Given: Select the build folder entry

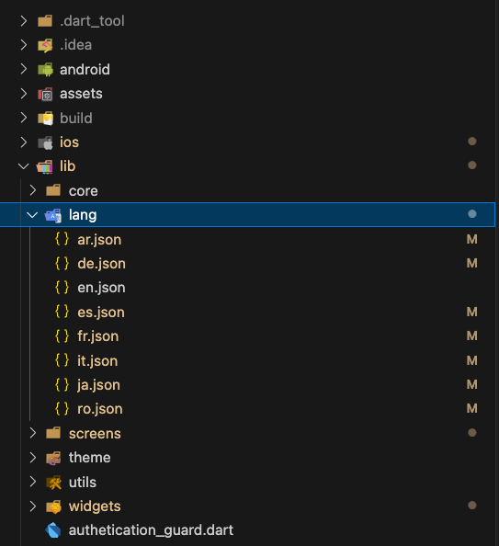Looking at the screenshot, I should pyautogui.click(x=249, y=118).
